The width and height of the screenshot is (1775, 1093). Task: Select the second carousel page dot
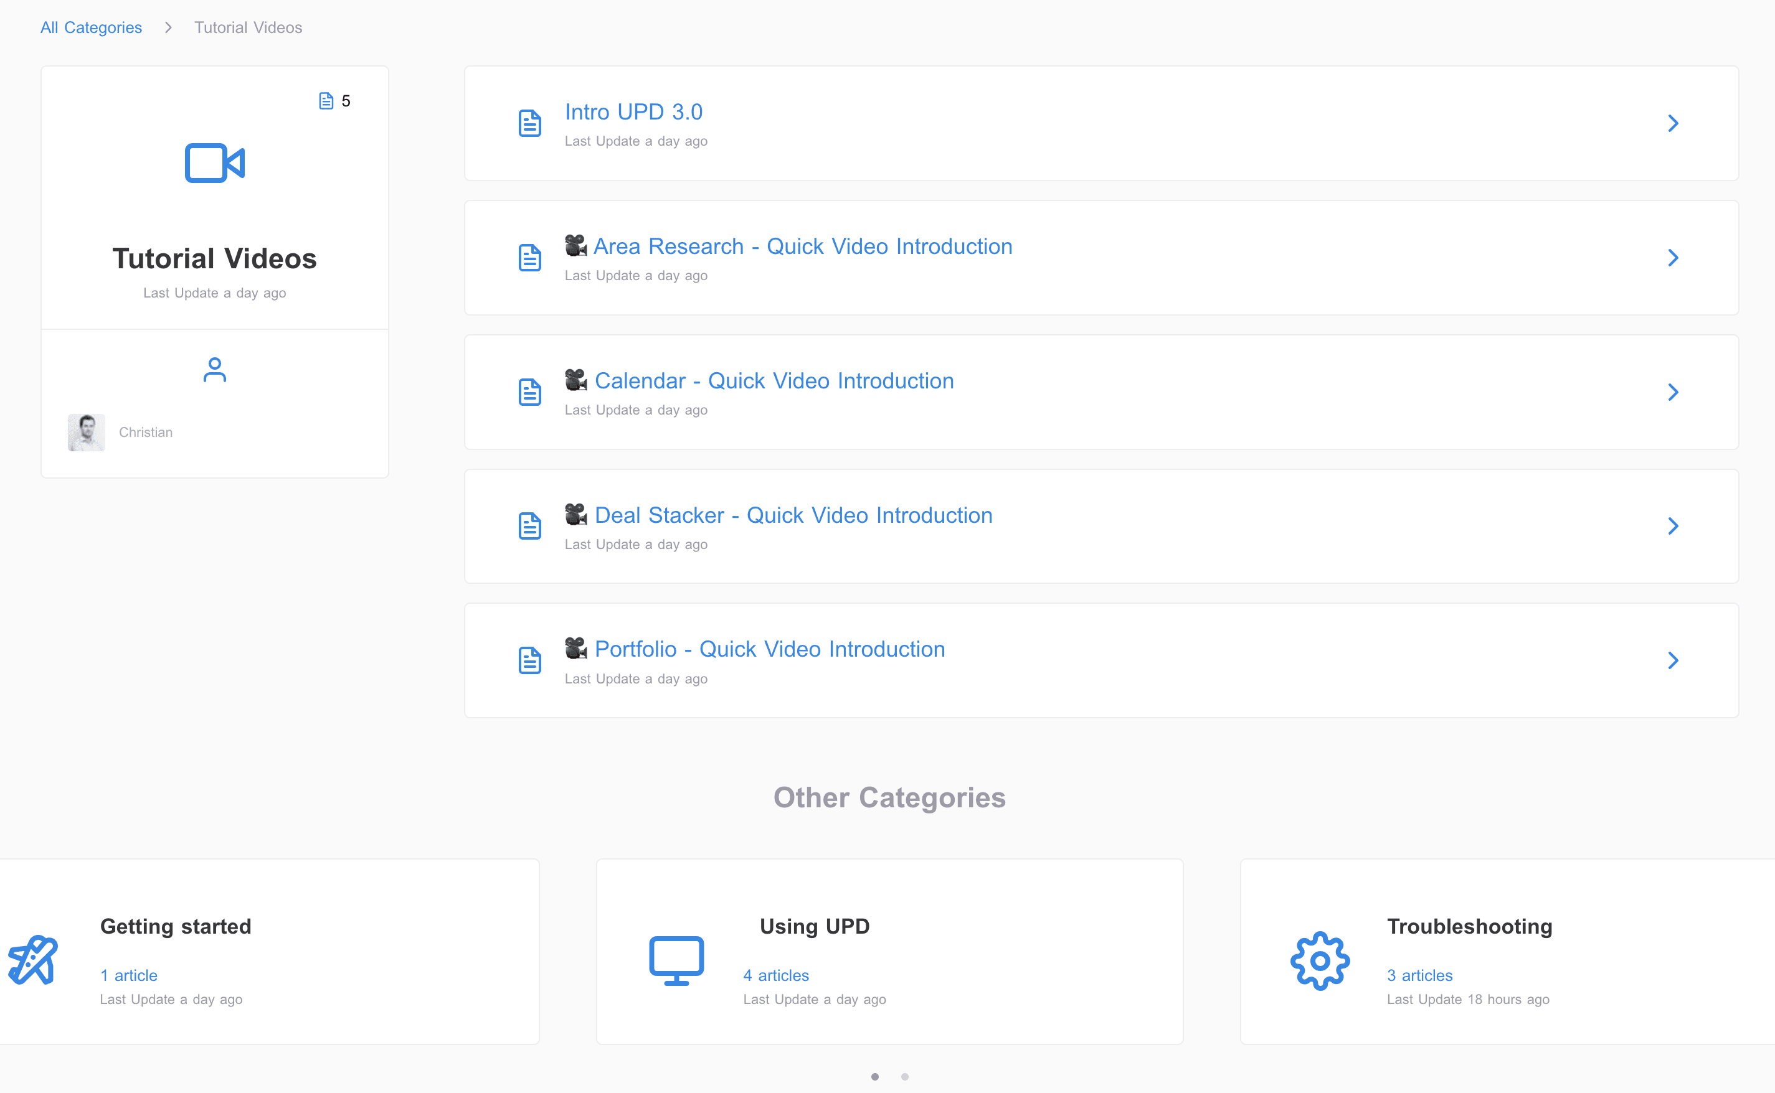(x=904, y=1076)
